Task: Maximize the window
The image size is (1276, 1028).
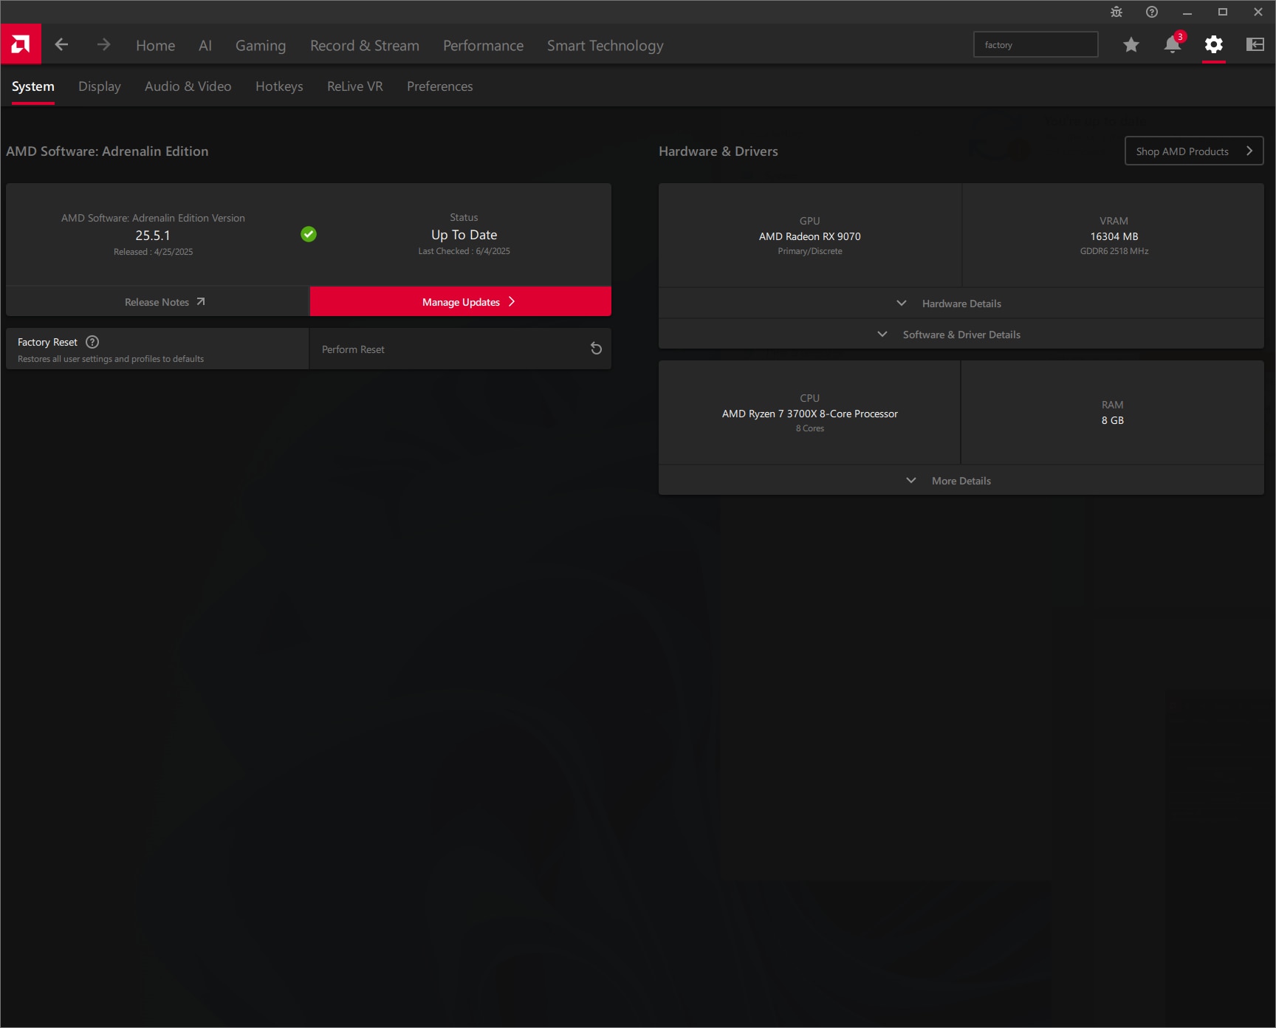Action: (x=1223, y=12)
